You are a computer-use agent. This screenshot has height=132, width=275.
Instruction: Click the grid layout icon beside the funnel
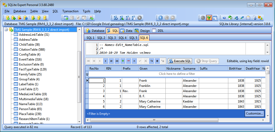tap(215, 18)
